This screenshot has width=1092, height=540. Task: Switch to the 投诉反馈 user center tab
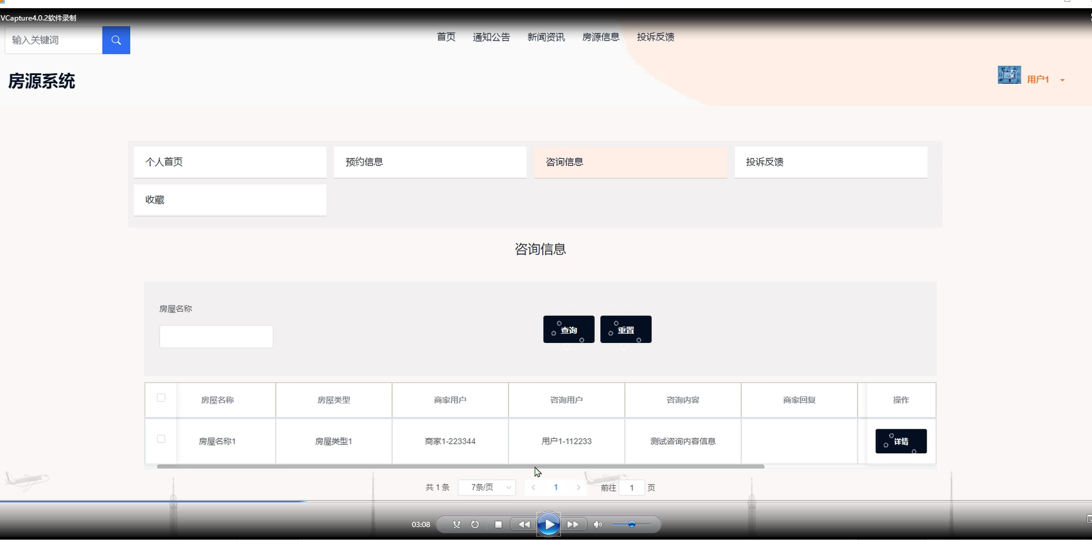(831, 162)
